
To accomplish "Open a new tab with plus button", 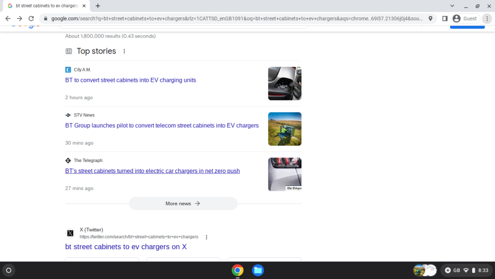I will (98, 5).
